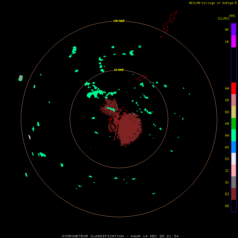Click the pink graupel cell beyond the 100 NMI ring
This screenshot has width=238, height=238.
[x=21, y=78]
